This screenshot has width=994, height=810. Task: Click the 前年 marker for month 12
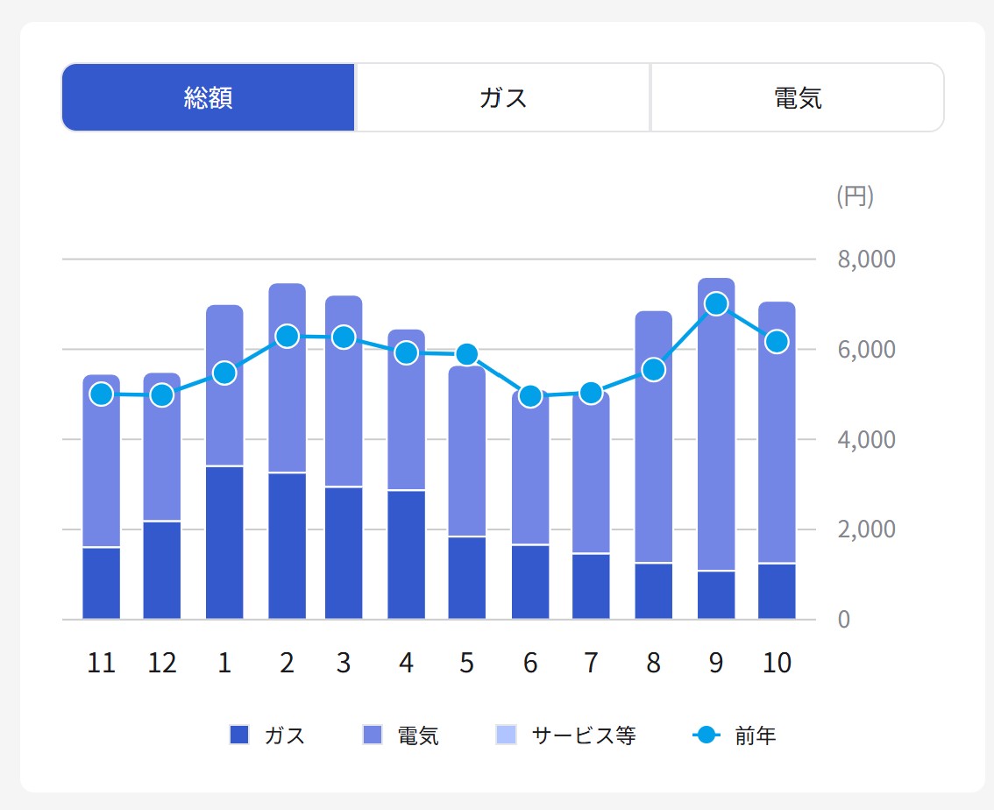pos(162,395)
